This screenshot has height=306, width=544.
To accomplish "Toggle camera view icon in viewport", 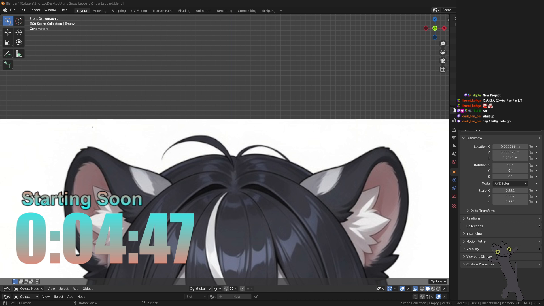I will point(443,61).
